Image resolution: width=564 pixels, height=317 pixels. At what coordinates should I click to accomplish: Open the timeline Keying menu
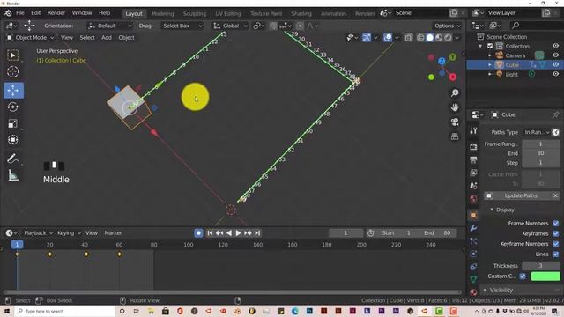[69, 232]
